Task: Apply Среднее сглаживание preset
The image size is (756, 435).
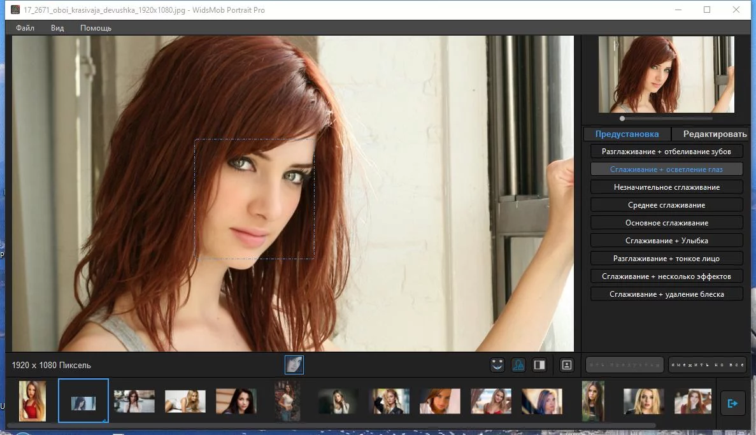Action: [x=666, y=205]
